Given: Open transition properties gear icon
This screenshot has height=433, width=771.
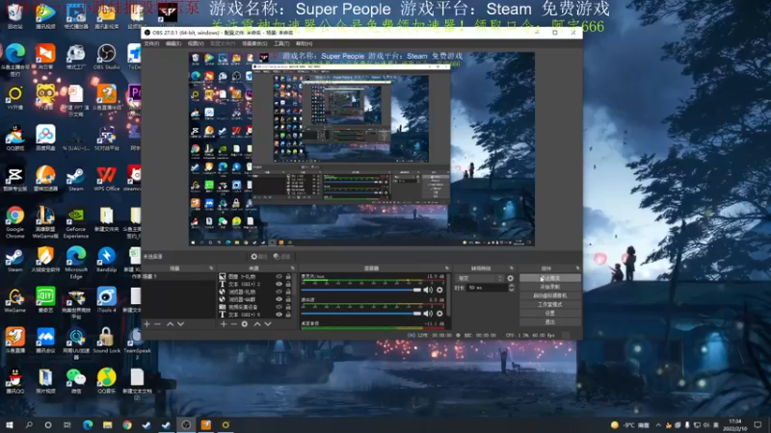Looking at the screenshot, I should coord(511,278).
